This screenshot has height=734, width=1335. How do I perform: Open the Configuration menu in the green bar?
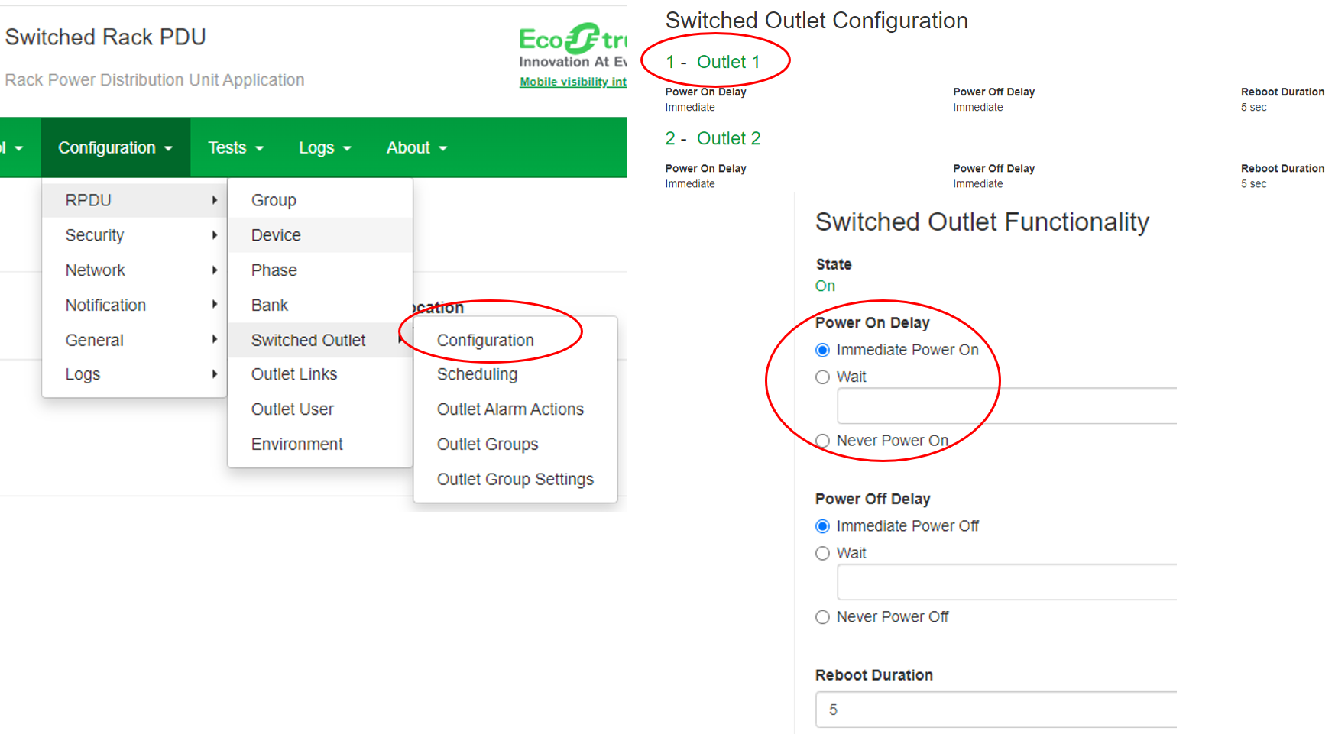tap(115, 147)
